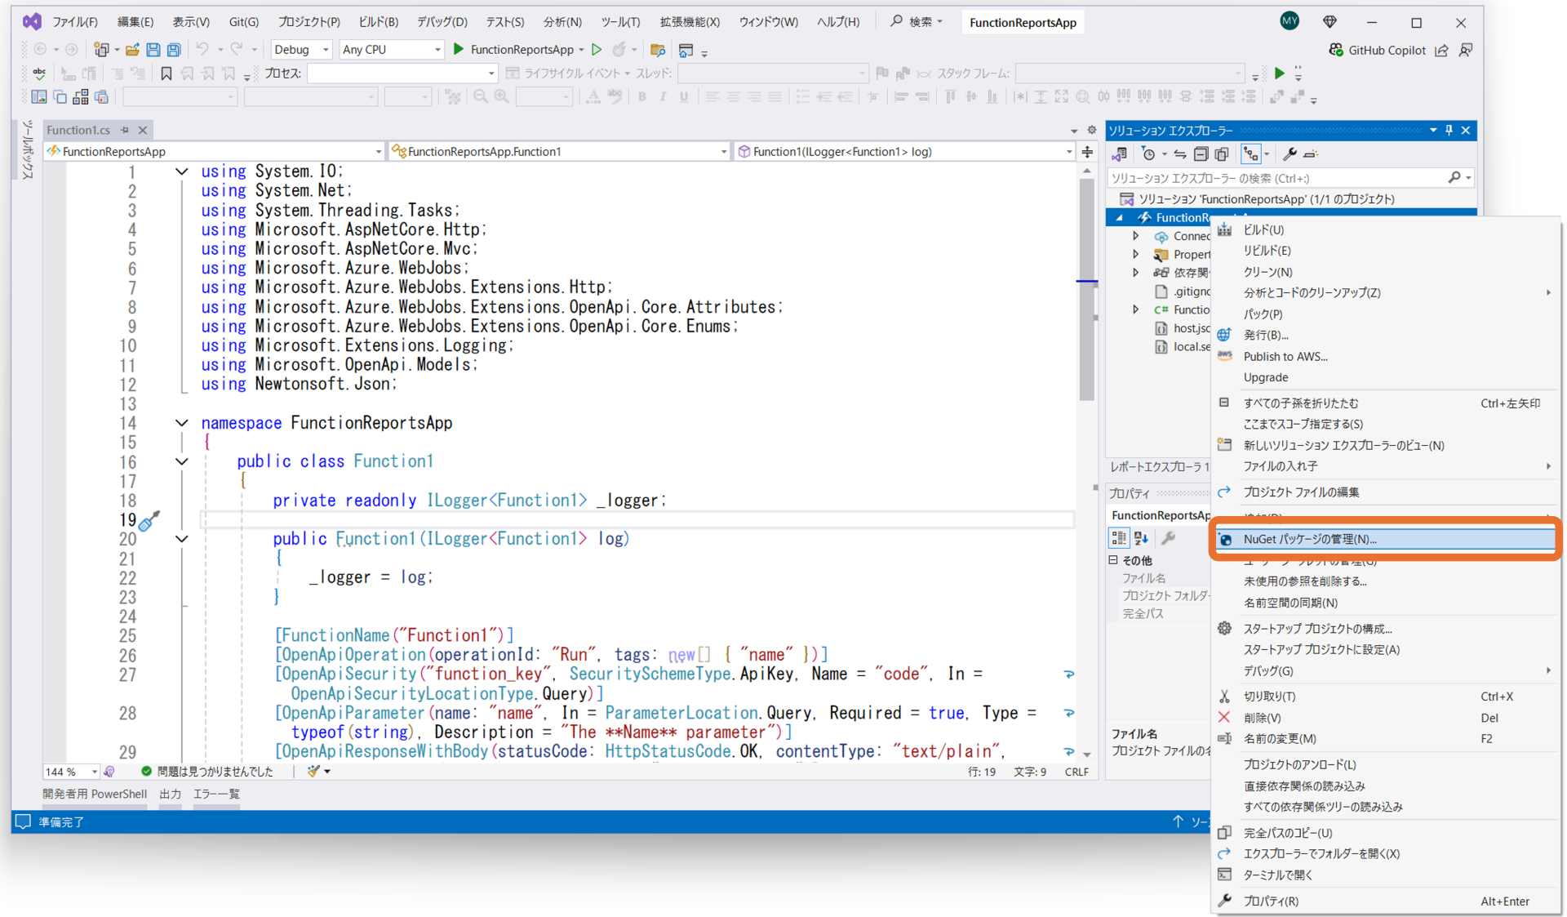Open the Git(G) menu

coord(244,22)
